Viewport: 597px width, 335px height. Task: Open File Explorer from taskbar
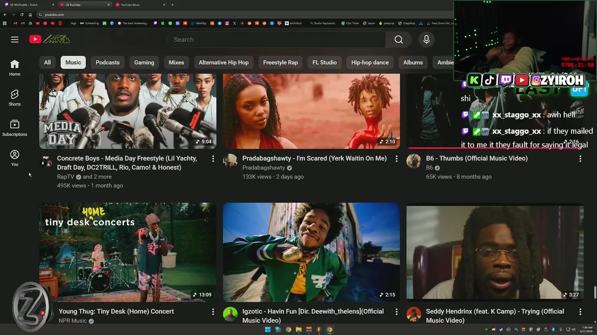[x=298, y=330]
